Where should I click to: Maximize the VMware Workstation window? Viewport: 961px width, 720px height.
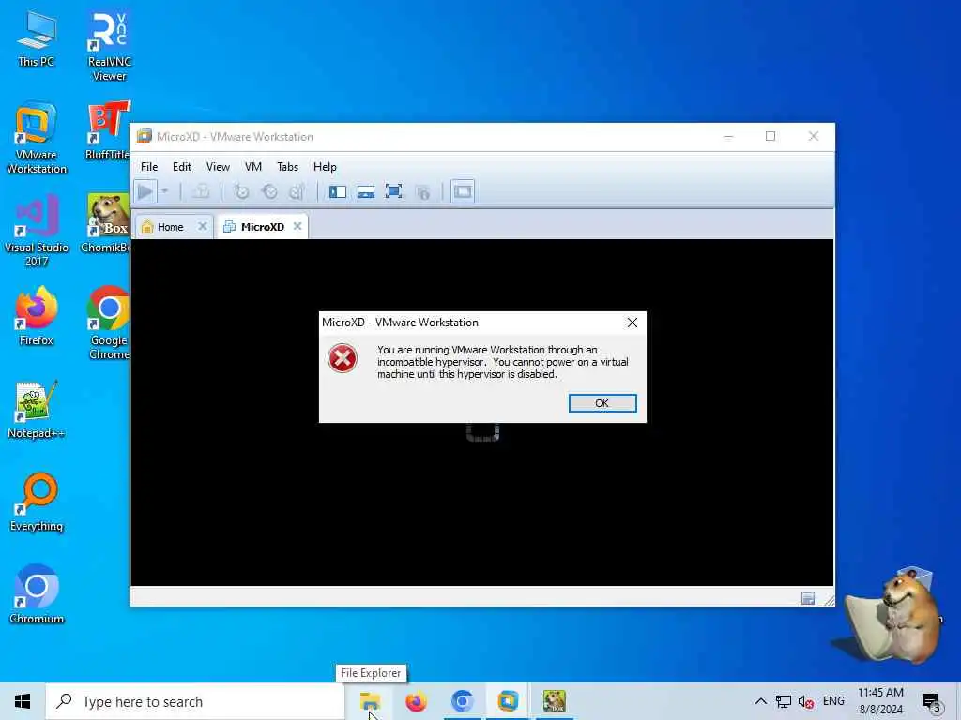tap(770, 136)
